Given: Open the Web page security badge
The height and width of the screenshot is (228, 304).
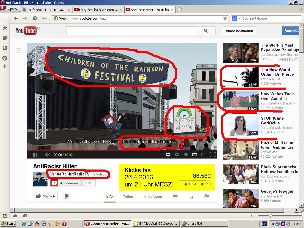Looking at the screenshot, I should pyautogui.click(x=60, y=18).
